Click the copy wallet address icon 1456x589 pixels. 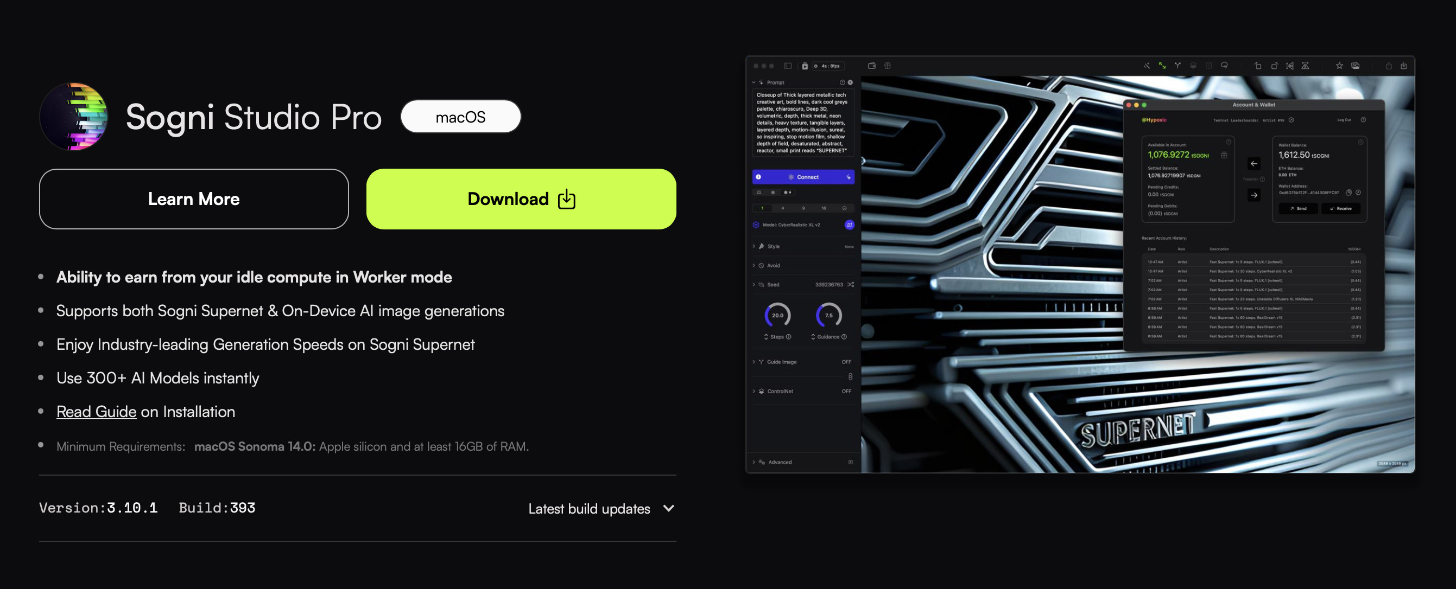pos(1349,193)
